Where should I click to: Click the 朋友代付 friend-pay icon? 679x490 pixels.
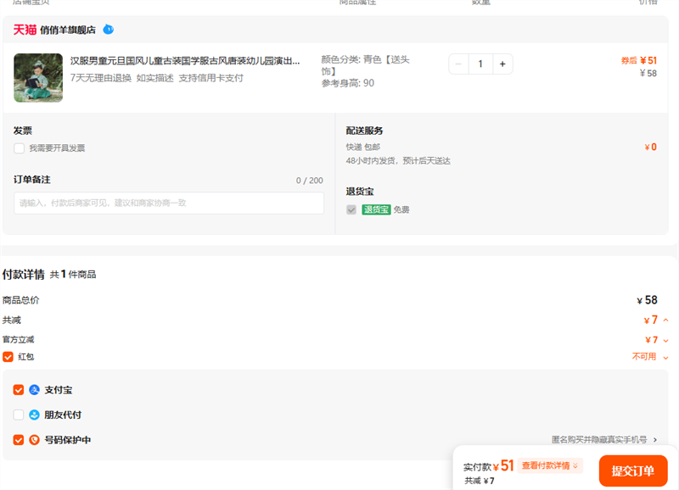[35, 415]
